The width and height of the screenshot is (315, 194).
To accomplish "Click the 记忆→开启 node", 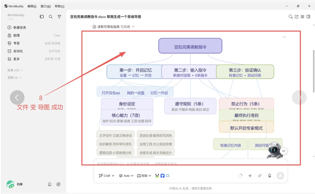I will 159,92.
